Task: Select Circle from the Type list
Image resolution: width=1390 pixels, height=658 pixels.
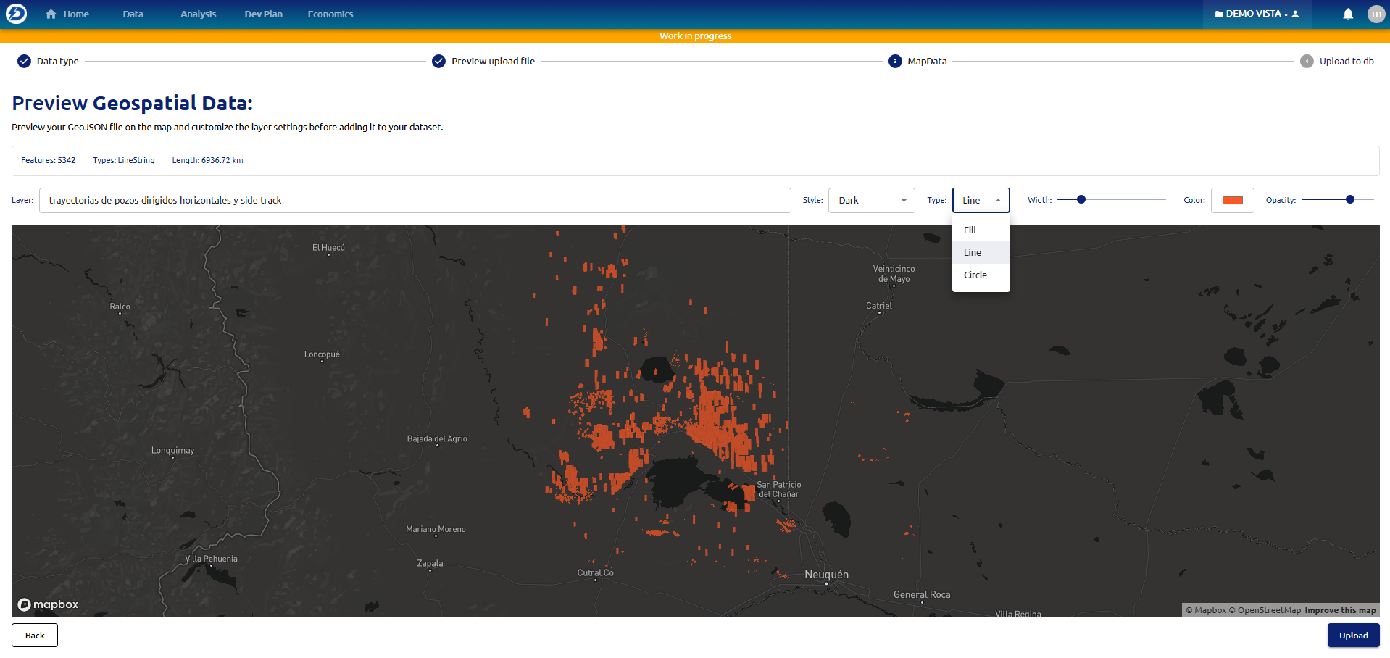Action: pos(975,275)
